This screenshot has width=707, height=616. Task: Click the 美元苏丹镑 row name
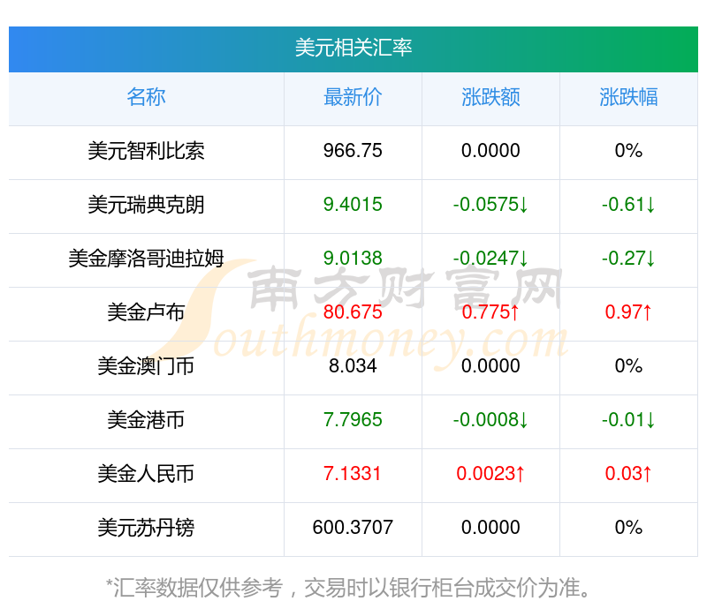point(146,528)
